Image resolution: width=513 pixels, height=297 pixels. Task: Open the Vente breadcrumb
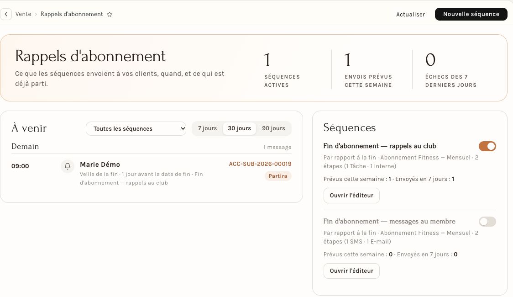23,14
